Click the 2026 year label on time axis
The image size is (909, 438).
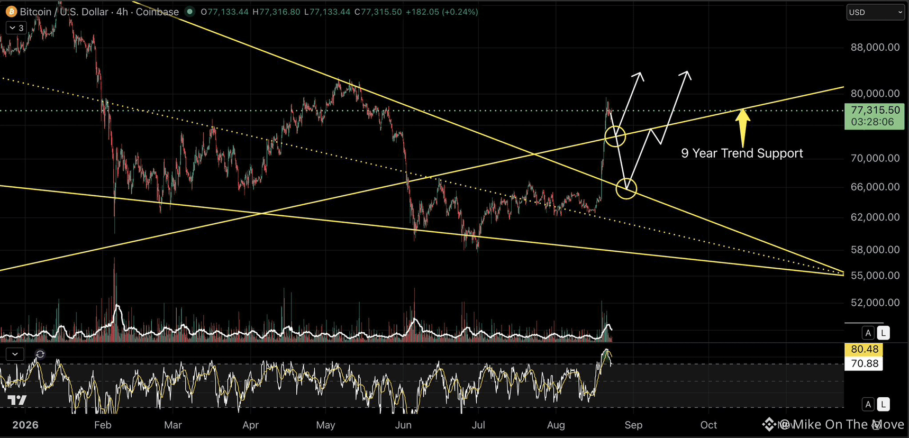[x=25, y=425]
